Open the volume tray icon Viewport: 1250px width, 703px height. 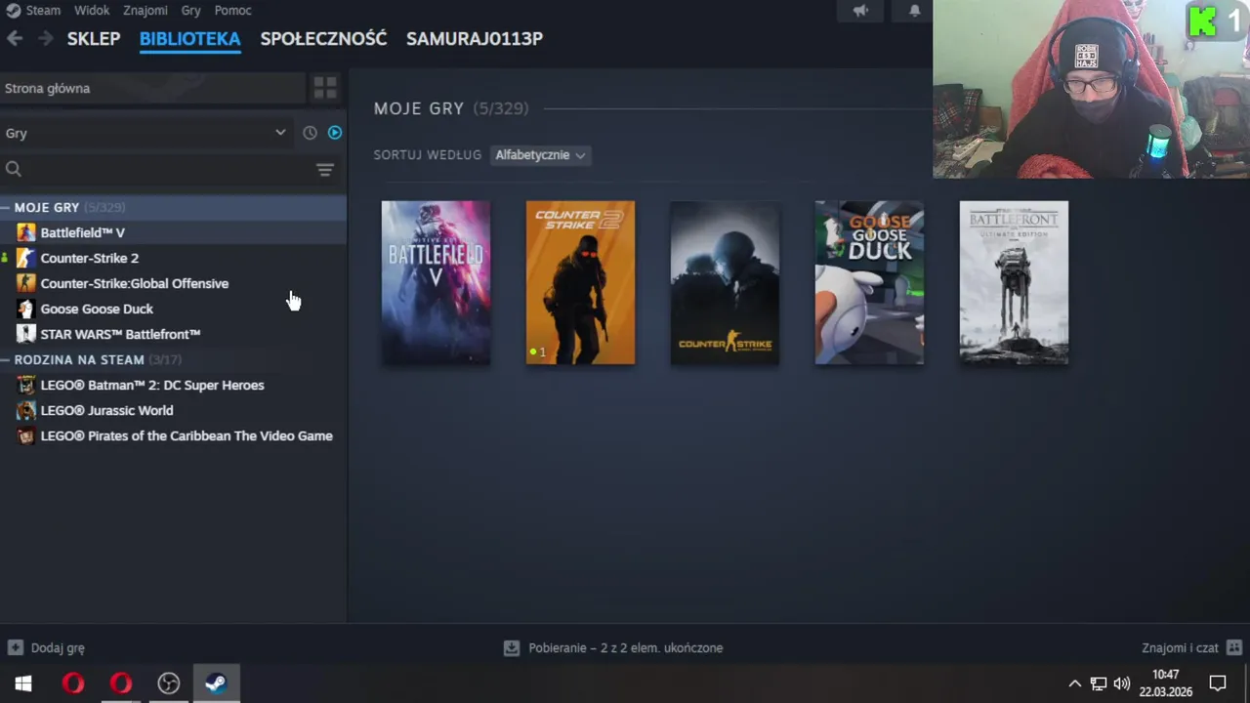1122,683
